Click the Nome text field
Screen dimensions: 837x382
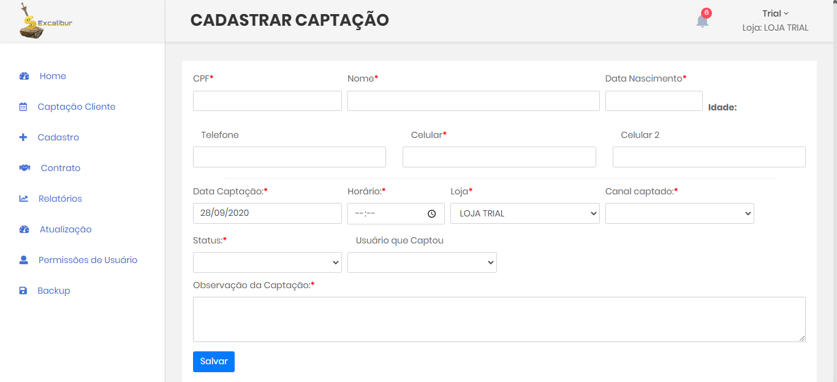pyautogui.click(x=473, y=101)
